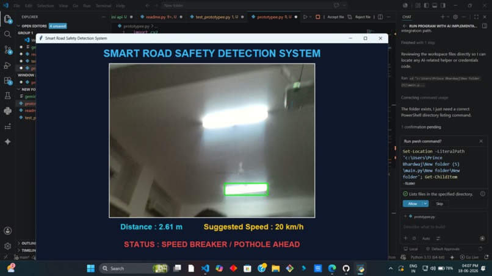Toggle the bottom panel layout
The image size is (492, 276).
pos(435,5)
